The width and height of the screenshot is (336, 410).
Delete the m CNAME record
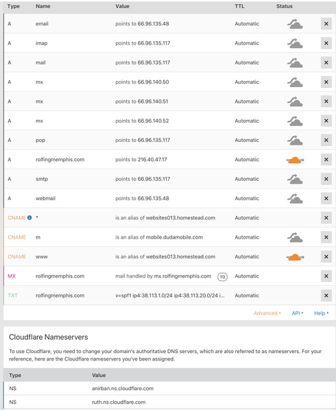(326, 237)
